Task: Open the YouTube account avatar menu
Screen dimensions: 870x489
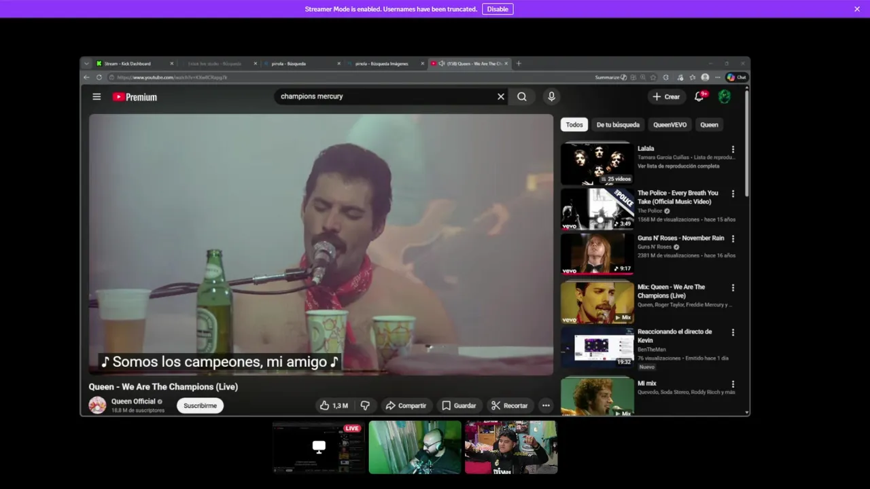Action: (725, 96)
